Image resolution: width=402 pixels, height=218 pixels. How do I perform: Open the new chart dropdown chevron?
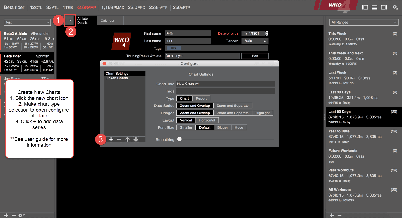(71, 21)
